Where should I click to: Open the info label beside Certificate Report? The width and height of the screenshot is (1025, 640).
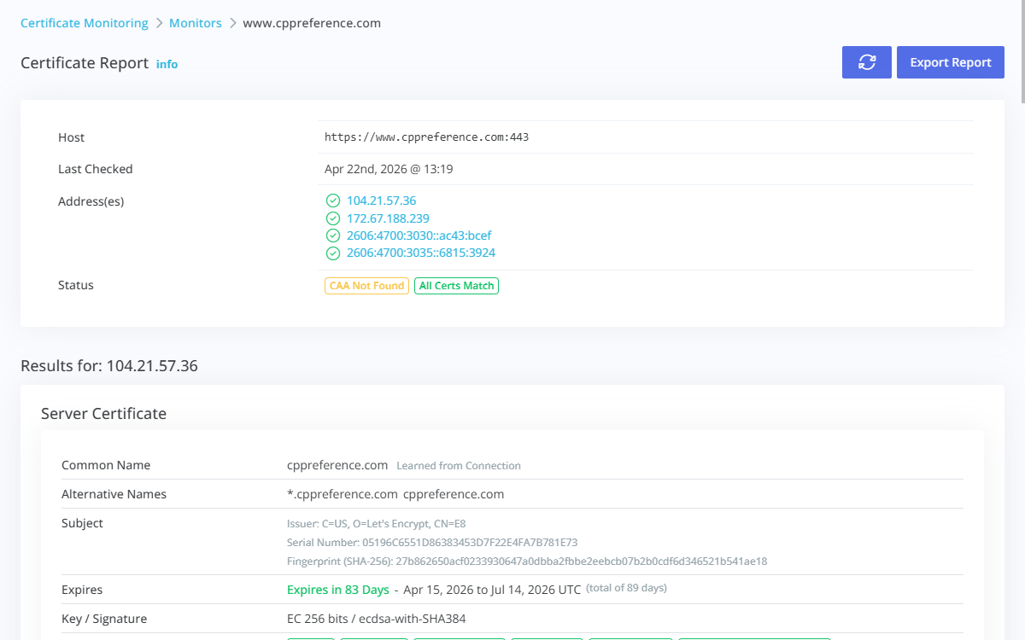[x=167, y=64]
